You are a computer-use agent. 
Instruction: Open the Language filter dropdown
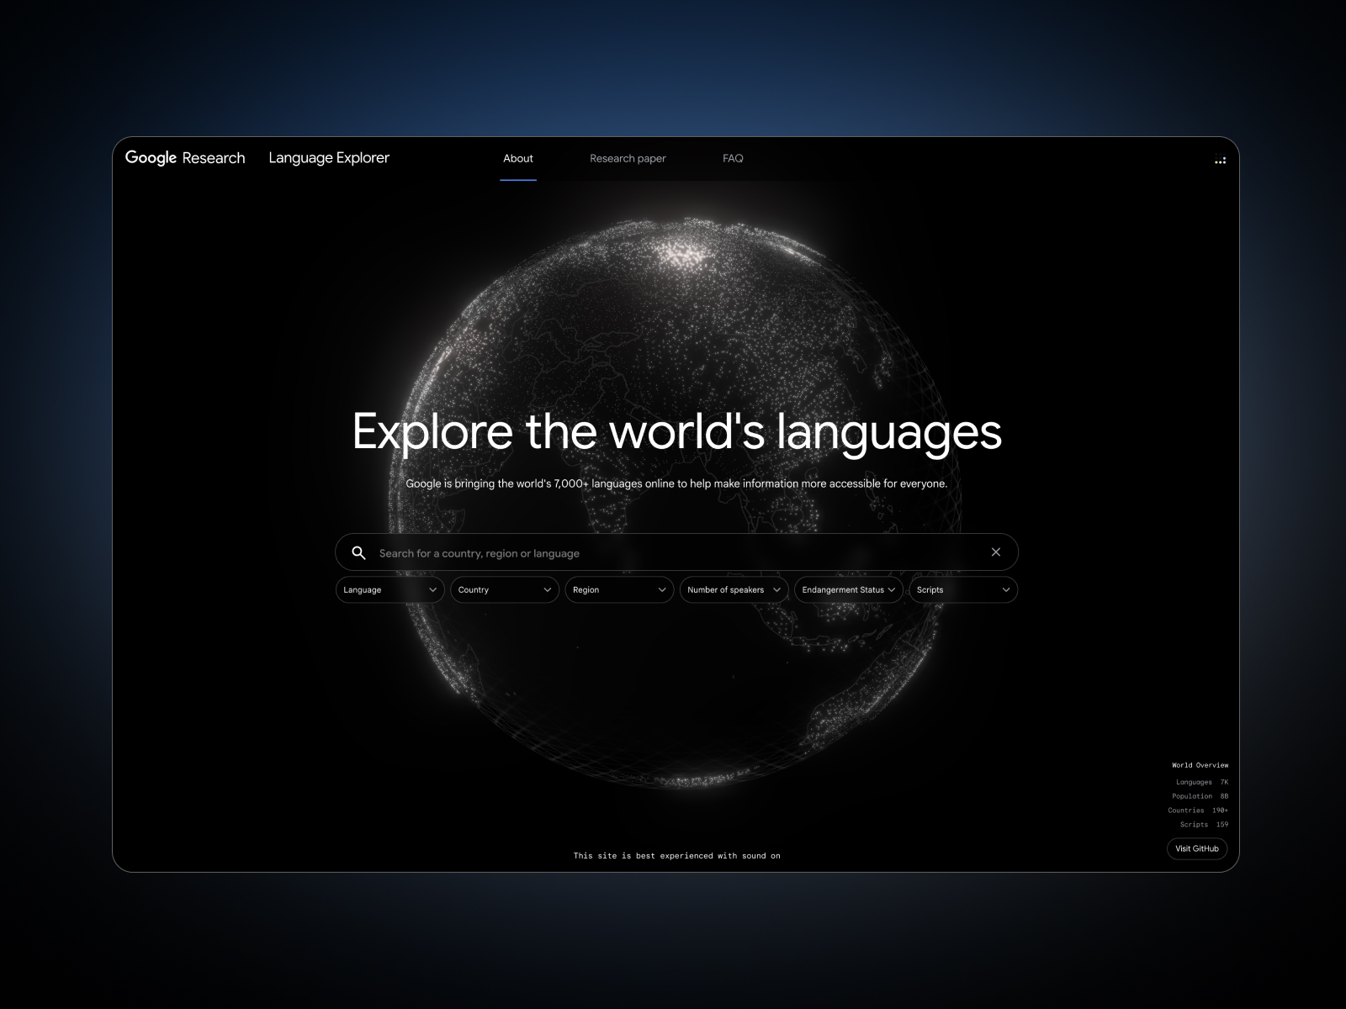[x=389, y=589]
